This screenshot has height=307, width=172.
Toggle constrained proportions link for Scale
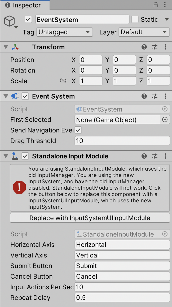pos(63,81)
